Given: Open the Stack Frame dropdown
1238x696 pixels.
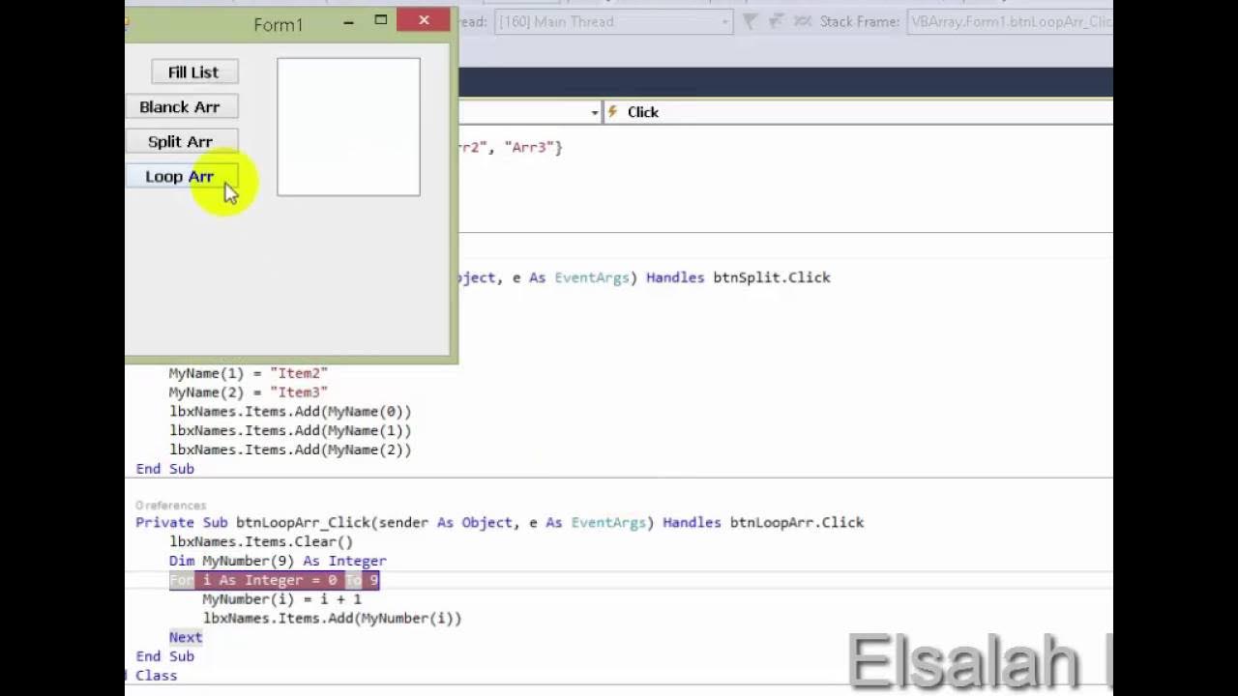Looking at the screenshot, I should pos(1010,21).
